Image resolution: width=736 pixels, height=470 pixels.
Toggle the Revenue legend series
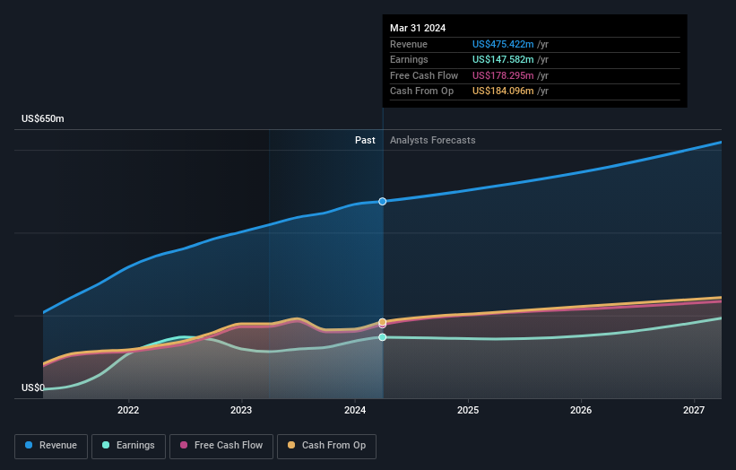(x=51, y=446)
